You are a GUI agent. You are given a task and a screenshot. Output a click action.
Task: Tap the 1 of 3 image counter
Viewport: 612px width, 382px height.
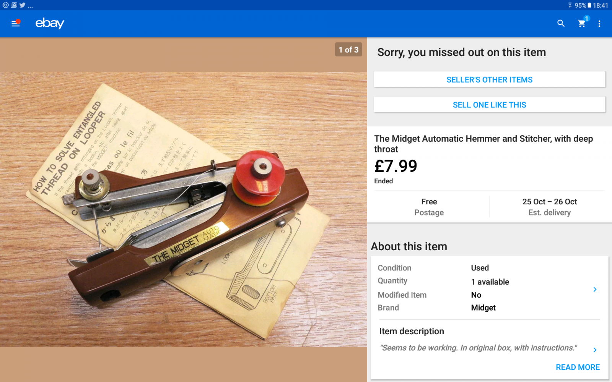coord(348,50)
